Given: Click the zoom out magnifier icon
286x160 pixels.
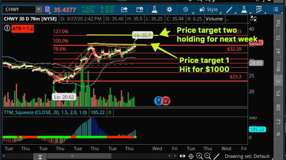Looking at the screenshot, I should tap(208, 156).
